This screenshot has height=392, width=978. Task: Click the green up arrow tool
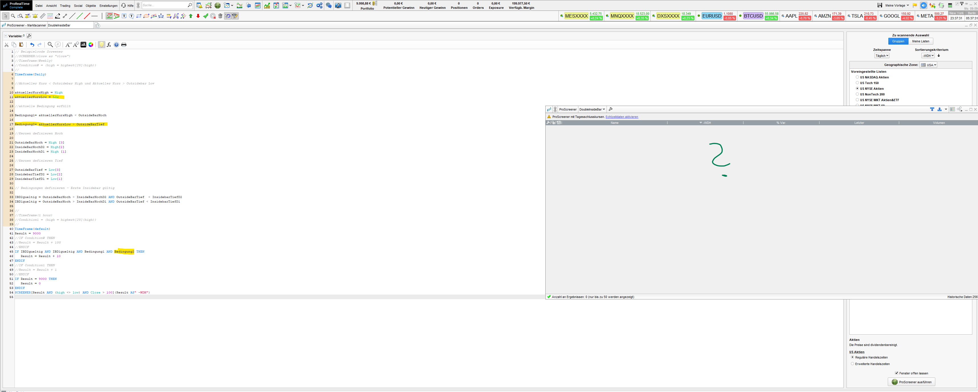(191, 16)
